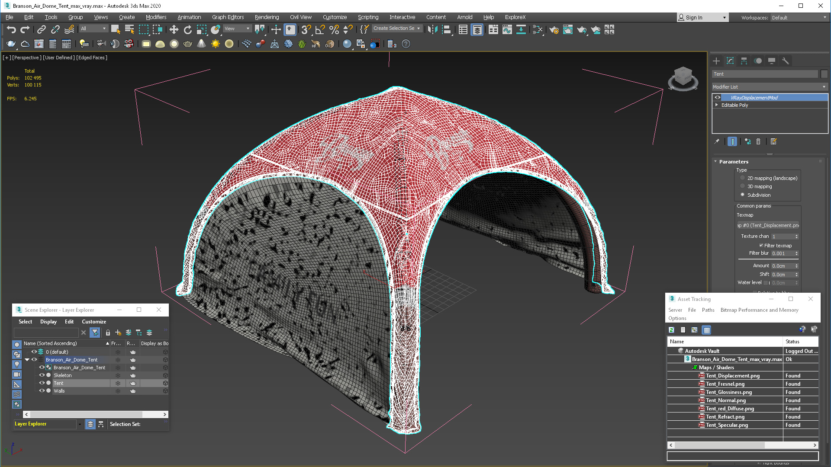This screenshot has width=831, height=467.
Task: Open Bitmap Performance and Memory menu
Action: tap(759, 310)
